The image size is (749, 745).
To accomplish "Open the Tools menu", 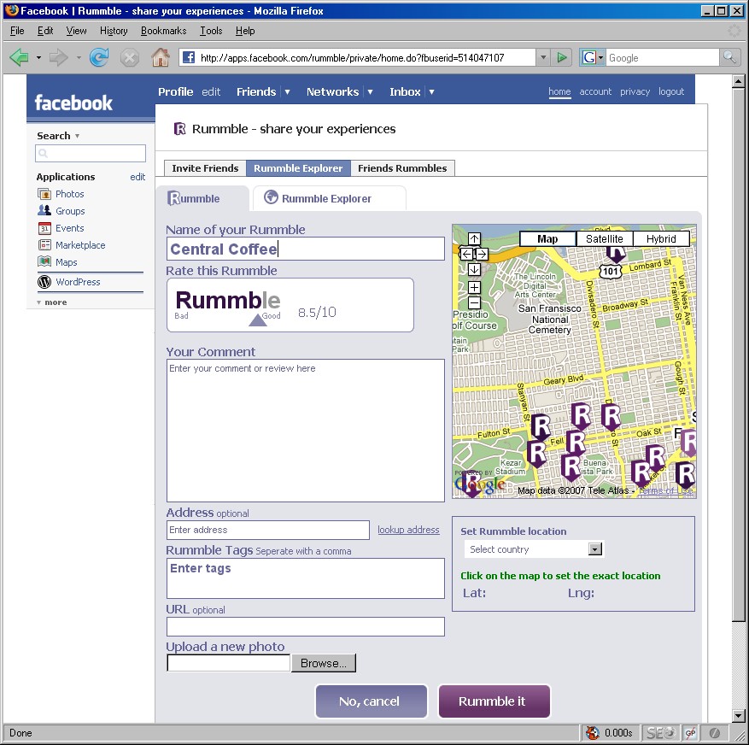I will [211, 31].
